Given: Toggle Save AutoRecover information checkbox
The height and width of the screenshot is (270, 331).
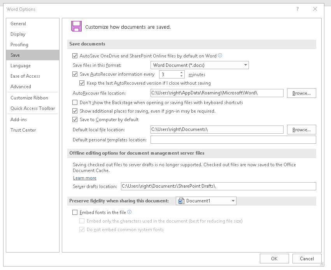Looking at the screenshot, I should pos(75,74).
